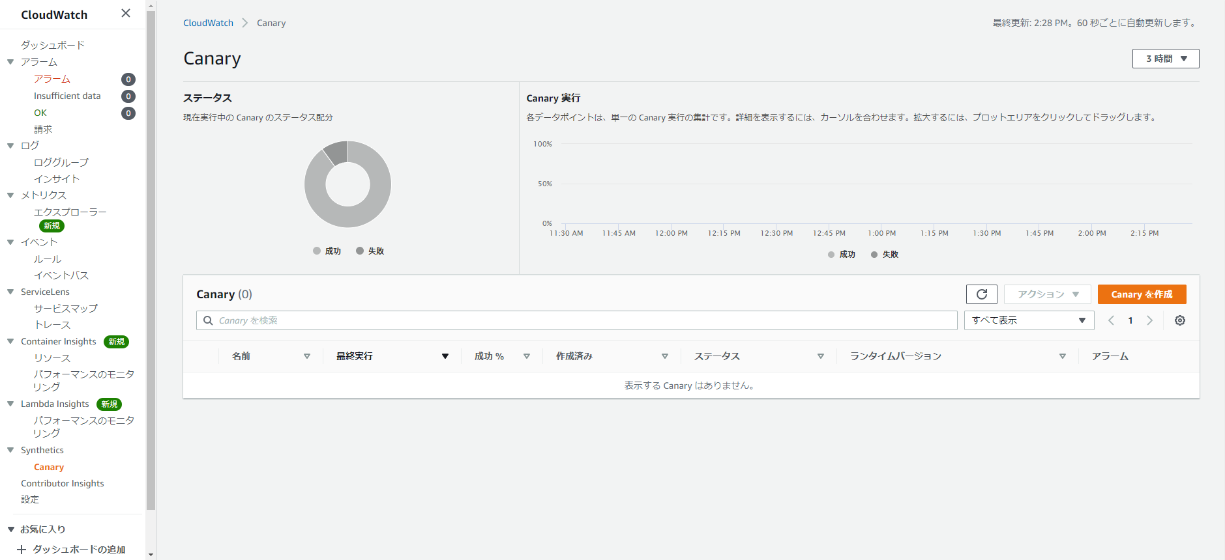Click the 新規 badge next to Container Insights
Screen dimensions: 1225x560
tap(117, 342)
